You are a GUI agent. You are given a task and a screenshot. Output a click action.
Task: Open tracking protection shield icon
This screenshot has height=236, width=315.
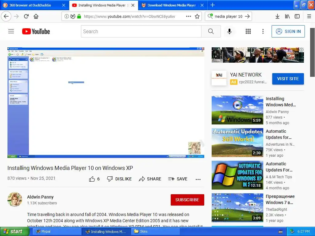pyautogui.click(x=73, y=17)
